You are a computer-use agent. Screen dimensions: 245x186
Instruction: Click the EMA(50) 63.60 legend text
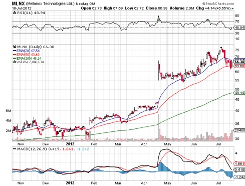click(28, 55)
